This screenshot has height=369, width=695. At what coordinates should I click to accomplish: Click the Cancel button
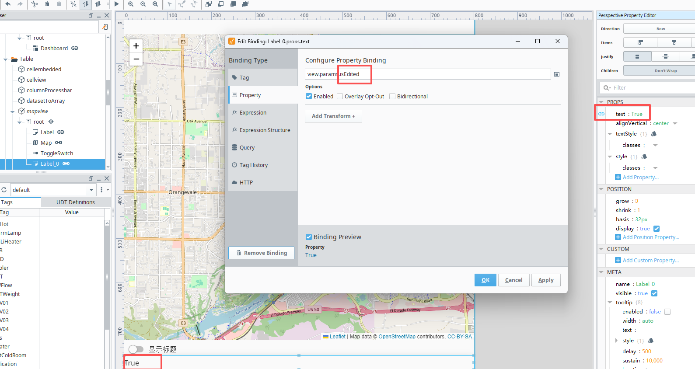(513, 280)
